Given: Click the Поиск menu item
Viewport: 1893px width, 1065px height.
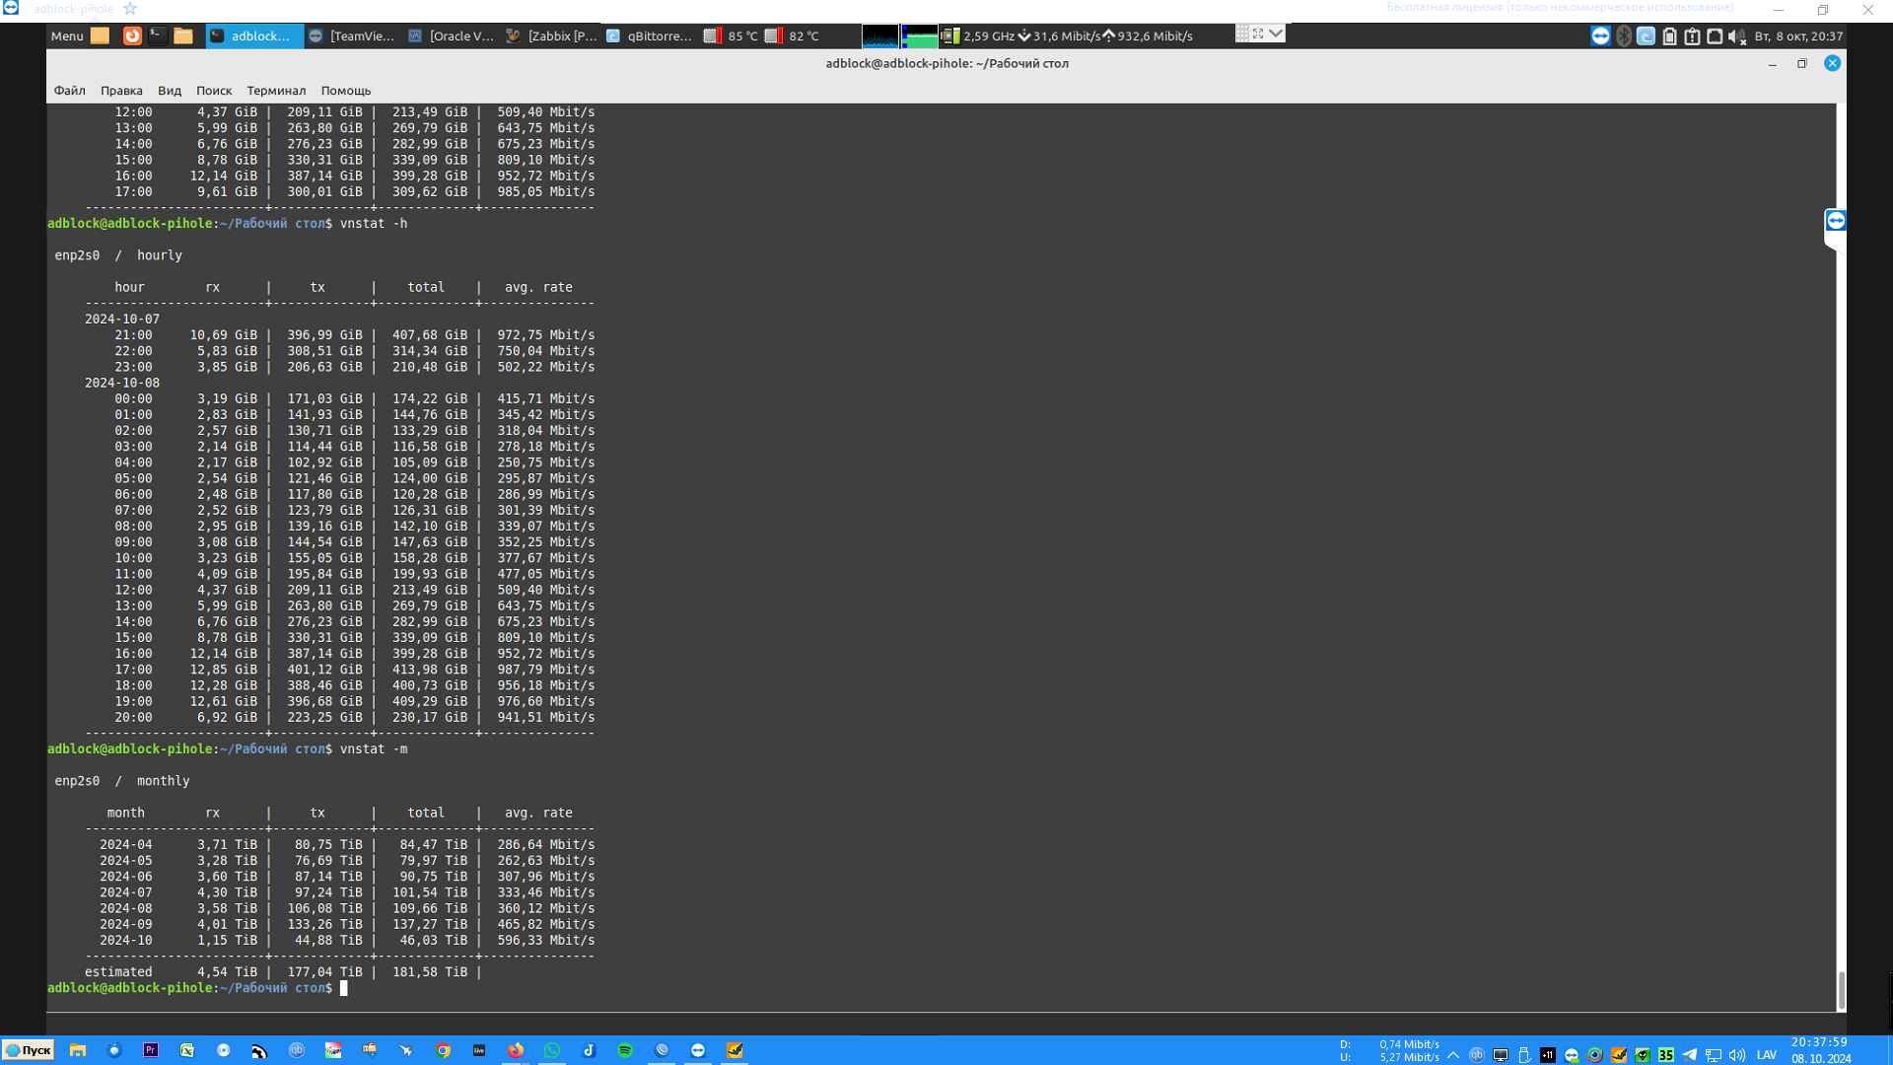Looking at the screenshot, I should tap(213, 90).
